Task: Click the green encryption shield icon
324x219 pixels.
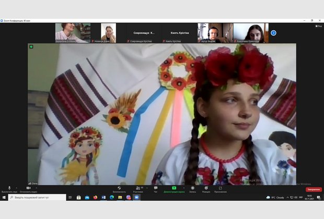Action: click(31, 47)
